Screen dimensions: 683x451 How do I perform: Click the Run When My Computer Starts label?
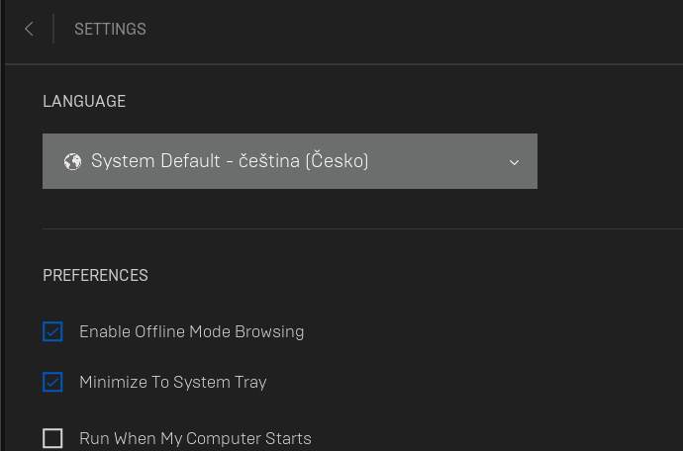click(195, 438)
